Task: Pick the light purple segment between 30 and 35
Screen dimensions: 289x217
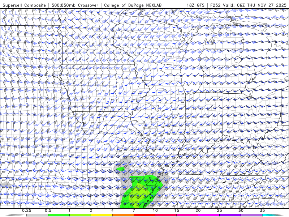Action: 251,215
